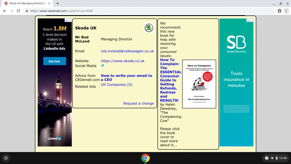Restore down the Chrome window
Image resolution: width=291 pixels, height=164 pixels.
[281, 3]
